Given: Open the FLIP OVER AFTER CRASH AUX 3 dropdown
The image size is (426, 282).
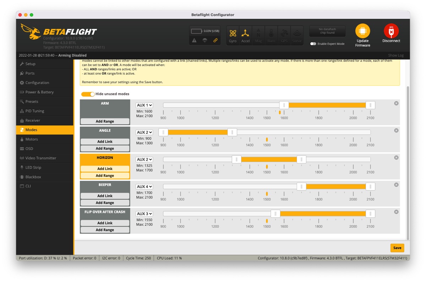Looking at the screenshot, I should pos(144,214).
